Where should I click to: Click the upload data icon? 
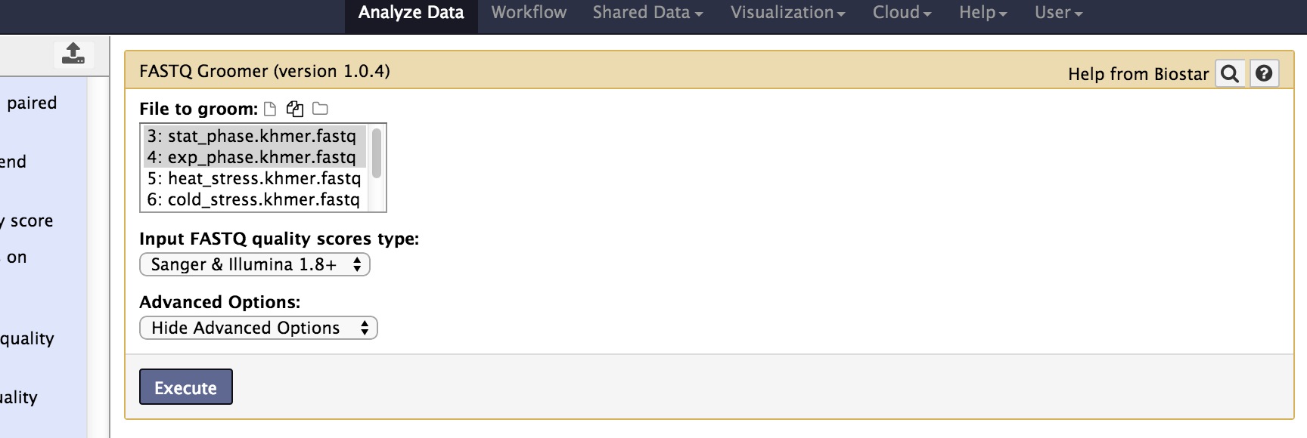[x=73, y=54]
